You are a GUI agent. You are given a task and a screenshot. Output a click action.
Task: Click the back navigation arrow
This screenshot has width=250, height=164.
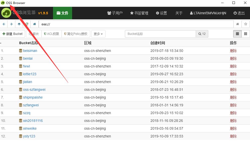click(x=4, y=24)
